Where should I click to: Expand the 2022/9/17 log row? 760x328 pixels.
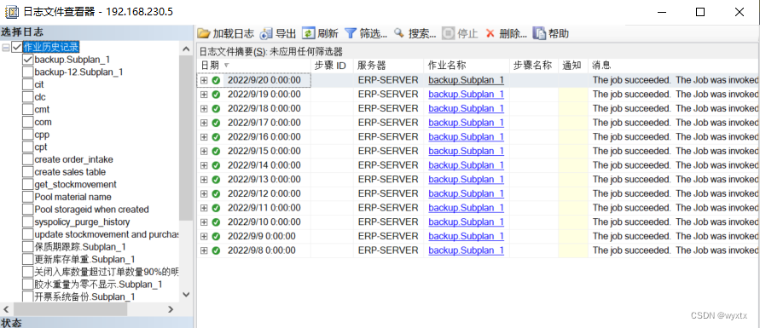(204, 123)
